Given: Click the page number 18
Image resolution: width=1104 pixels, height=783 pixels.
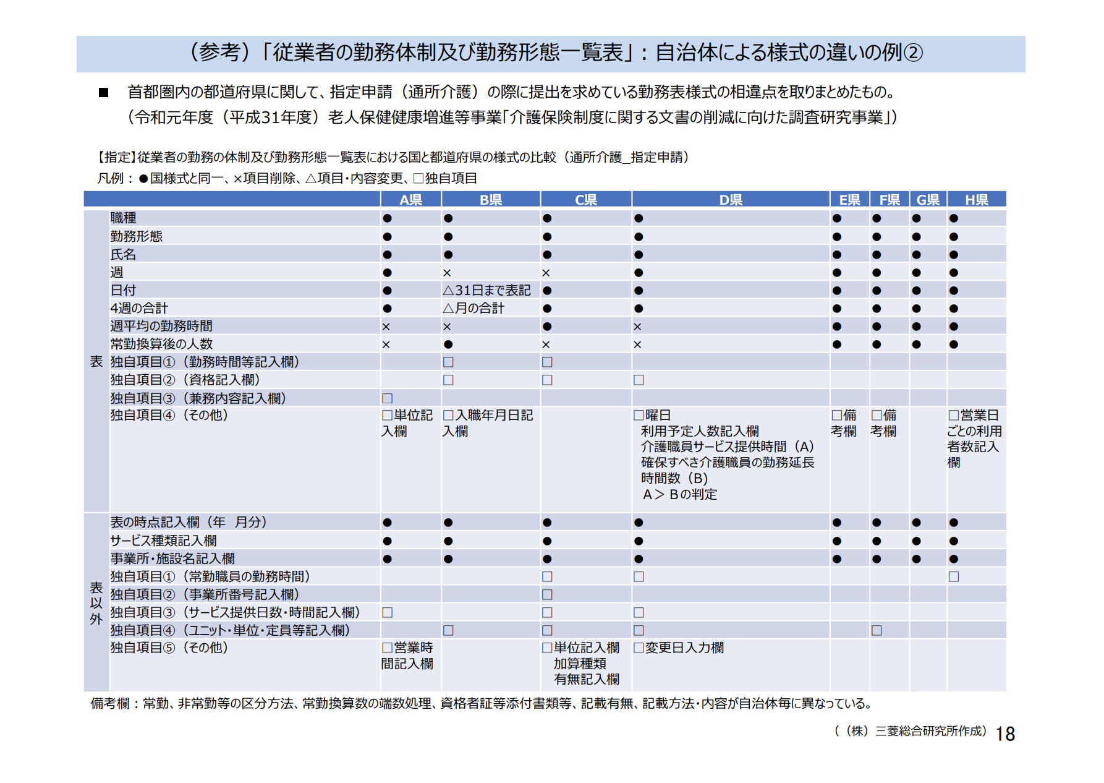Looking at the screenshot, I should (x=1005, y=734).
